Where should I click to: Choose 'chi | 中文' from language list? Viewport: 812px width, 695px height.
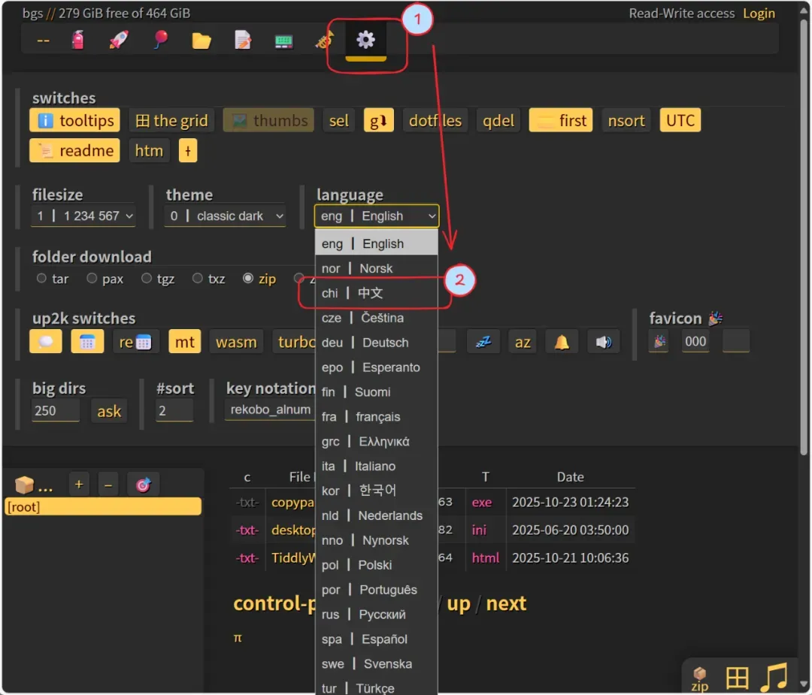377,294
